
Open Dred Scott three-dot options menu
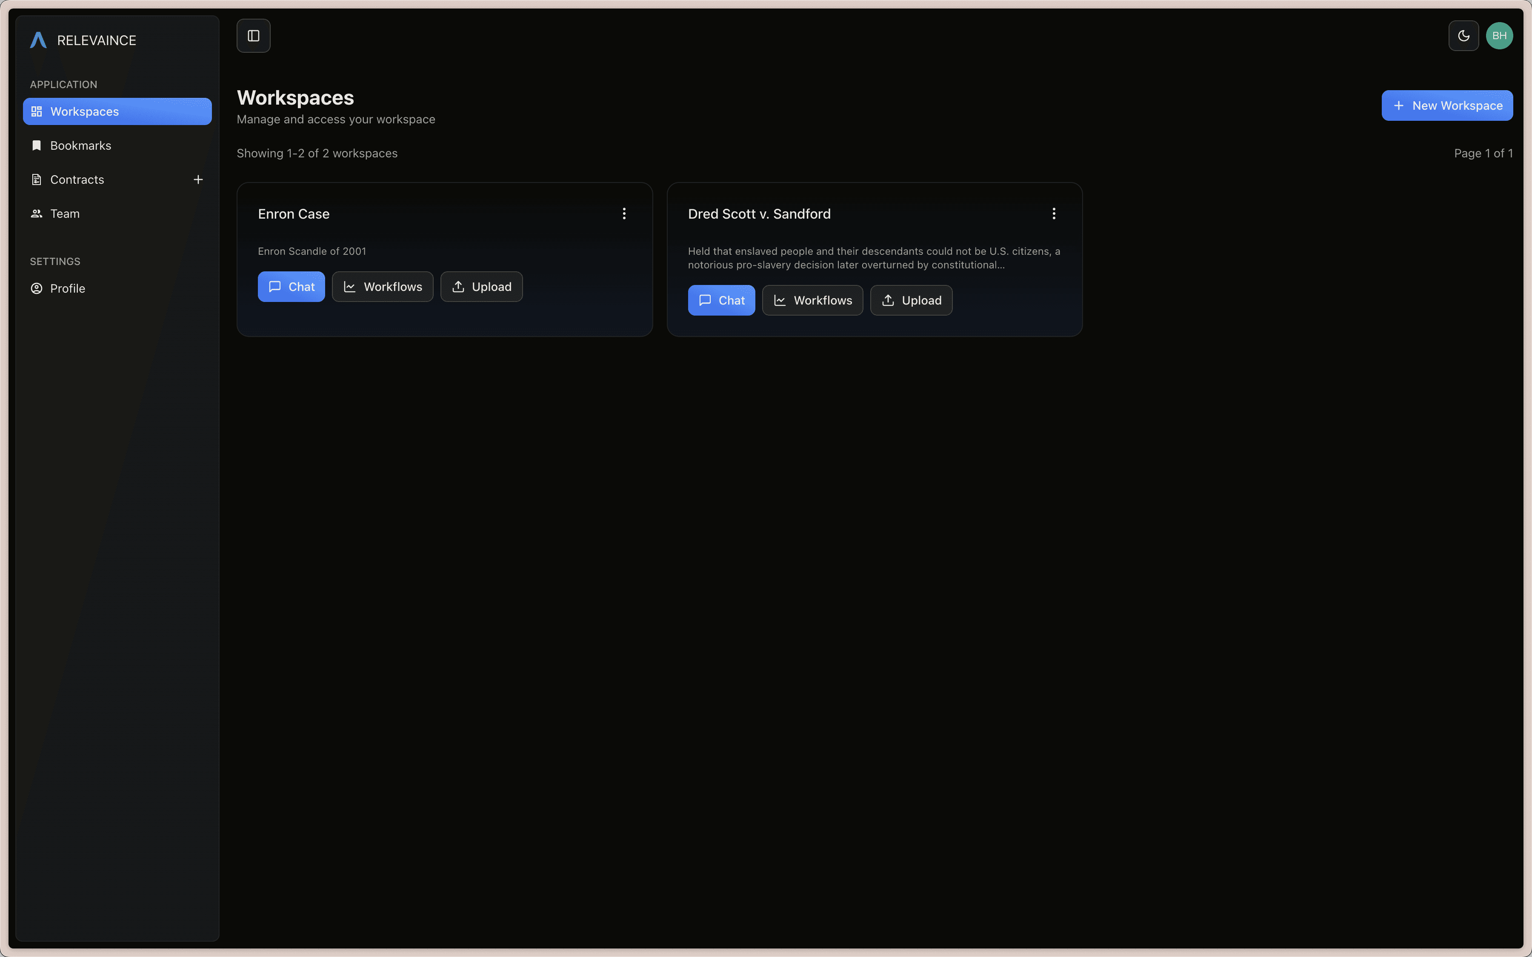coord(1054,214)
